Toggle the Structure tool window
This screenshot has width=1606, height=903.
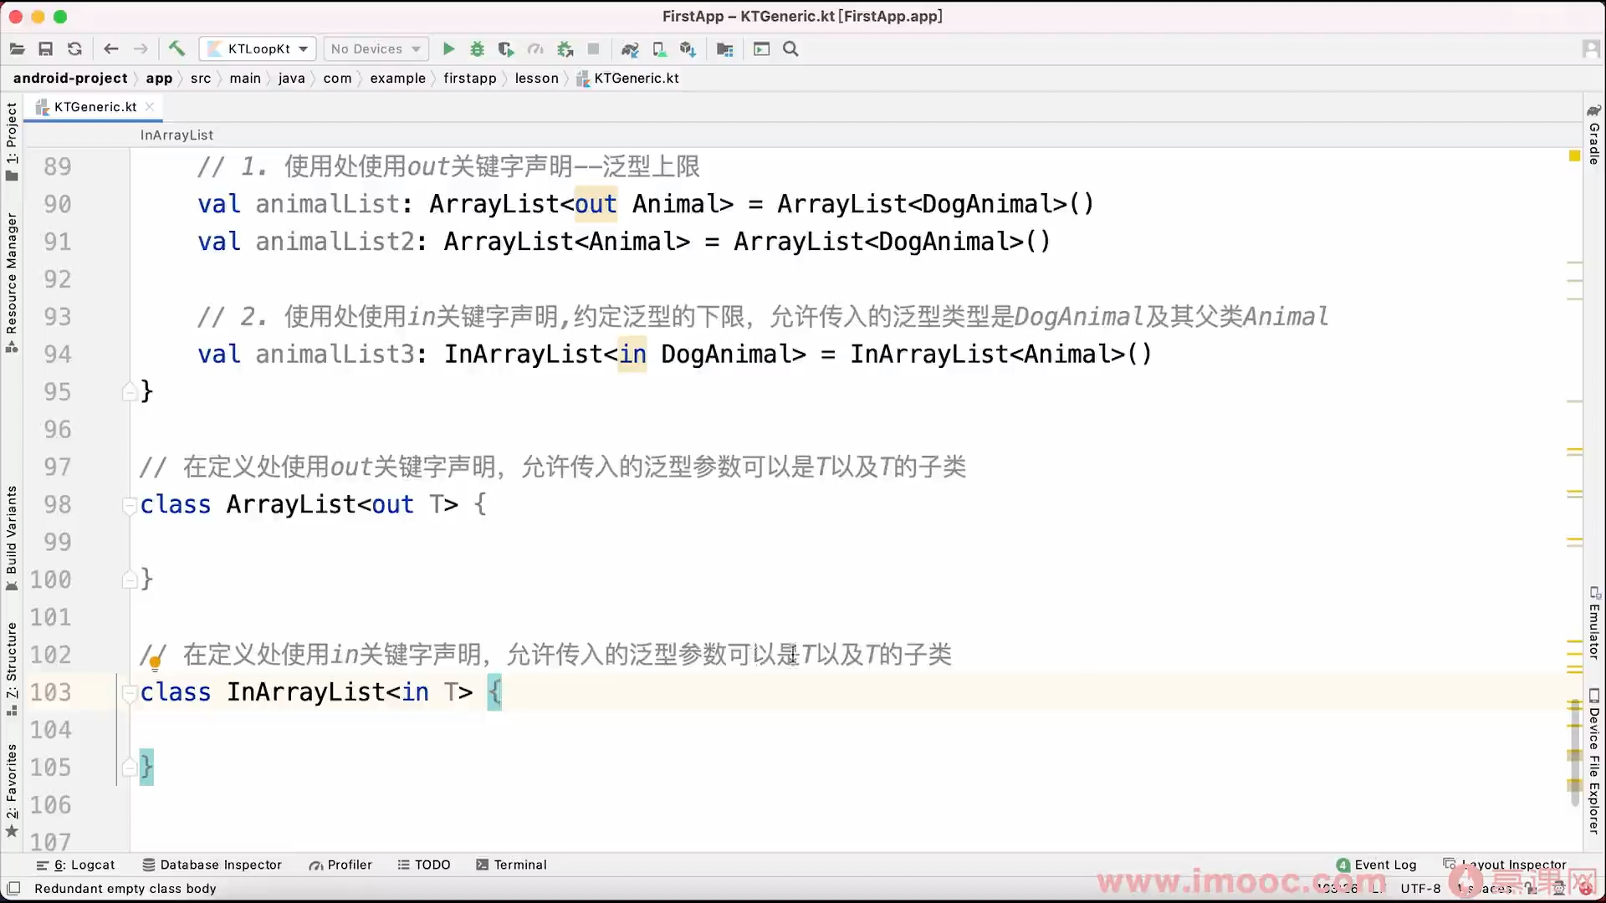coord(12,669)
